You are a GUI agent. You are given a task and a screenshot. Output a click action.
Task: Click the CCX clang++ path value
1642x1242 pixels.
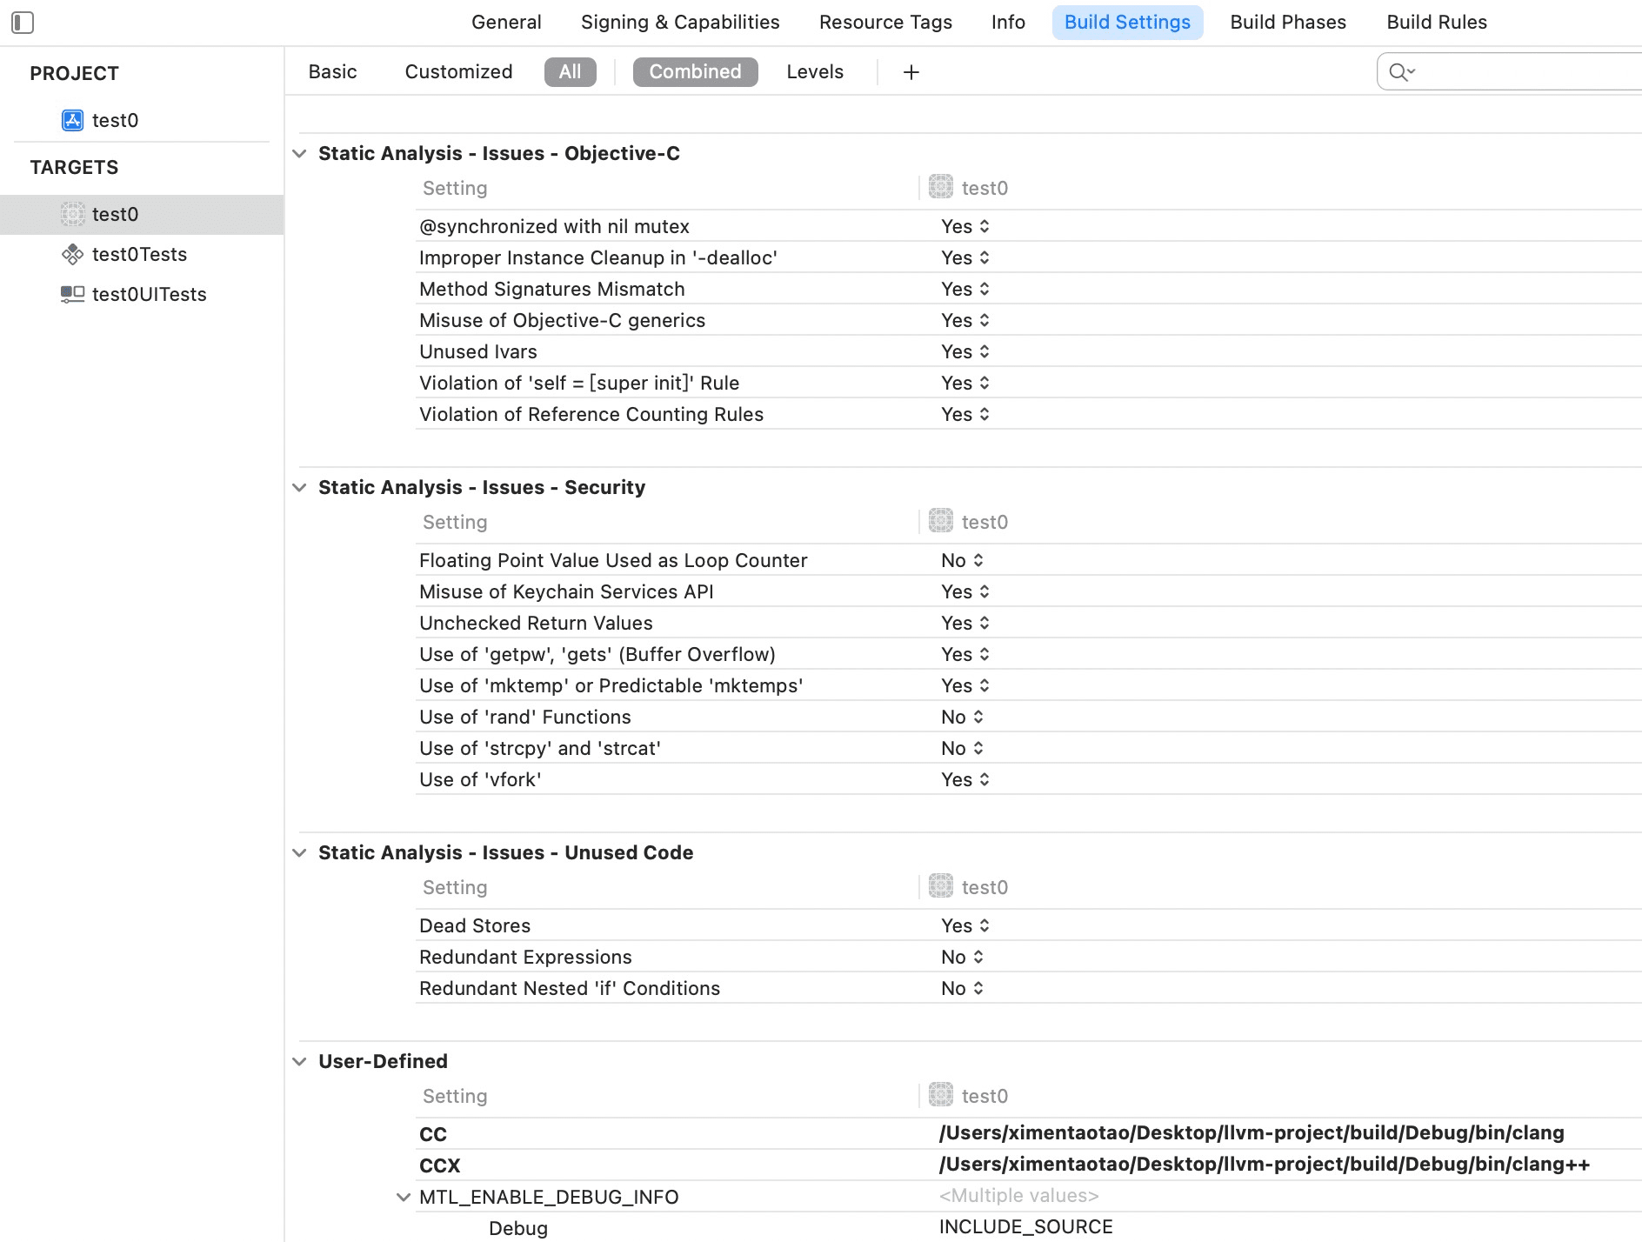[x=1265, y=1164]
